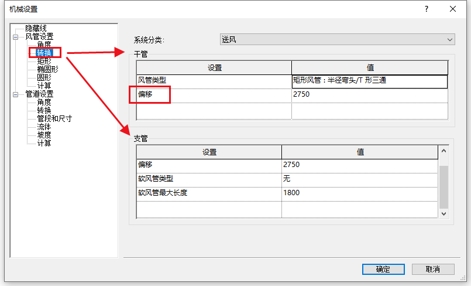
Task: Open help with the ? button
Action: 427,9
